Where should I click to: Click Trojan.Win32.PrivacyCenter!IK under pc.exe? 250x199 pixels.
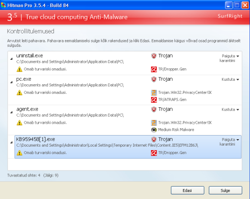[185, 93]
